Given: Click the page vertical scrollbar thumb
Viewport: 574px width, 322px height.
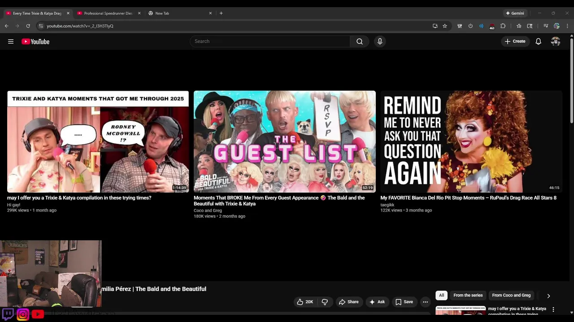Looking at the screenshot, I should (x=571, y=80).
